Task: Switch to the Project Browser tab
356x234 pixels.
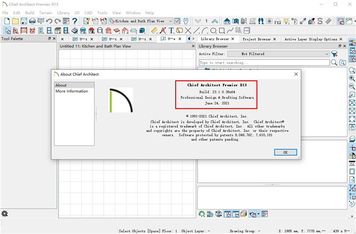Action: (256, 39)
